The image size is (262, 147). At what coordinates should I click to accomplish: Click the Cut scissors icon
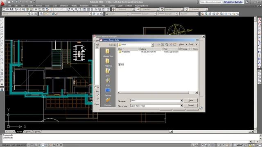(x=36, y=9)
